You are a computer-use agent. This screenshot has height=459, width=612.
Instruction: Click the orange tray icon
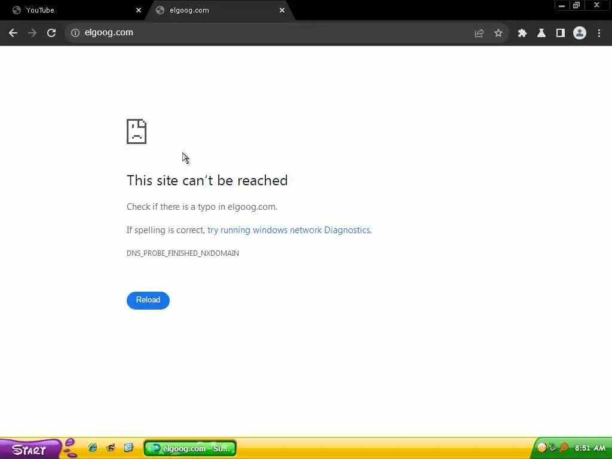[x=541, y=448]
